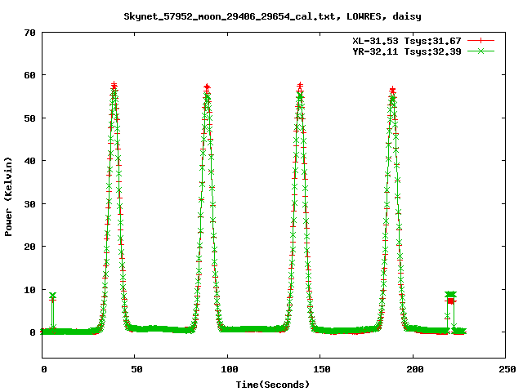Click the plot title 'Skynet_57952_moon_29406_29654_cal.txt, LOWRES, daisy'
This screenshot has width=523, height=392.
tap(272, 16)
